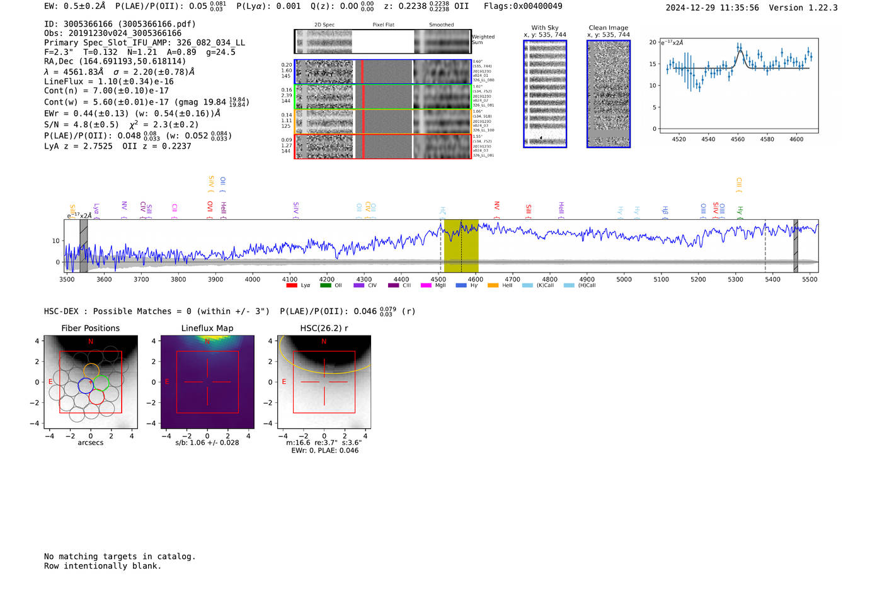Click the 'OII z = 0.2237' value
Viewport: 882px width, 600px height.
click(x=157, y=146)
